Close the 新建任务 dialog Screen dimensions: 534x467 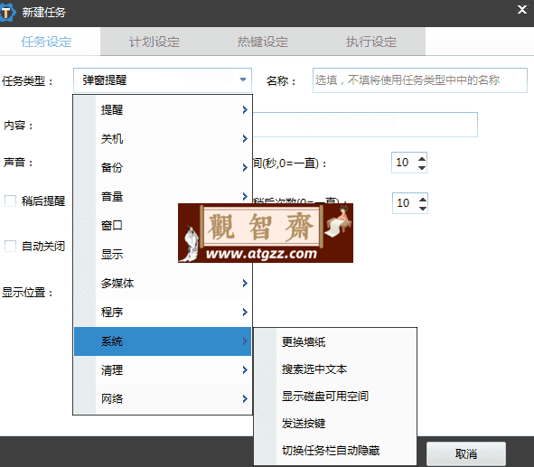pos(521,10)
